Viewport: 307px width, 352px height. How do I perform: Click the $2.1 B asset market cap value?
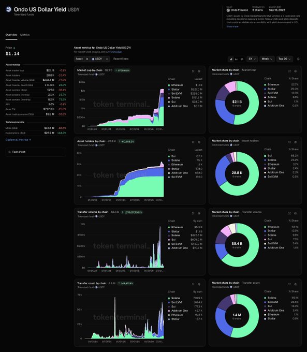coord(50,70)
